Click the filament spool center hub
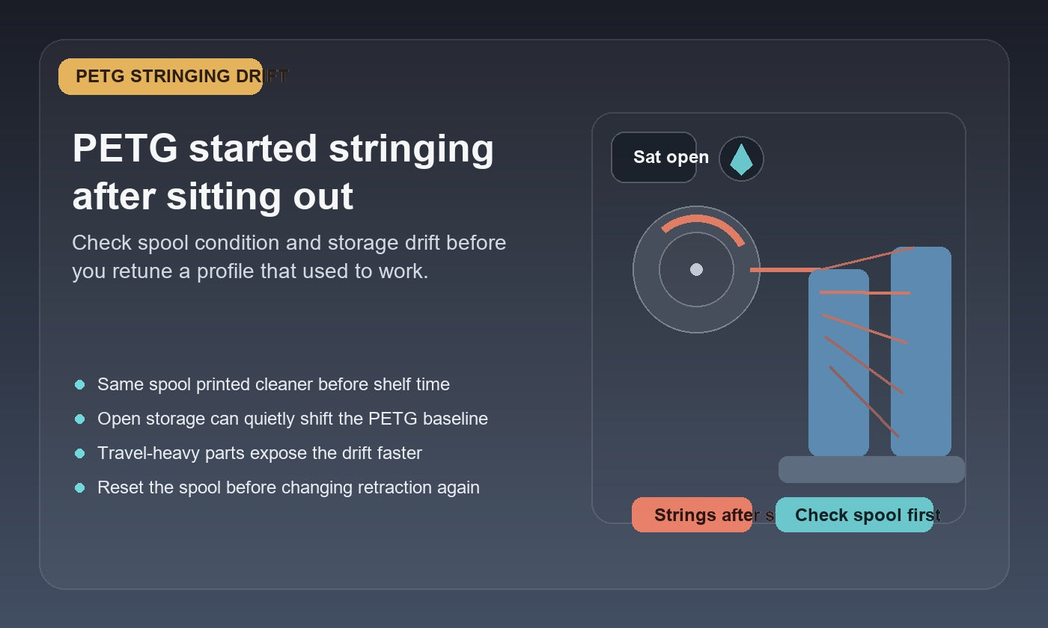Image resolution: width=1048 pixels, height=628 pixels. 696,269
